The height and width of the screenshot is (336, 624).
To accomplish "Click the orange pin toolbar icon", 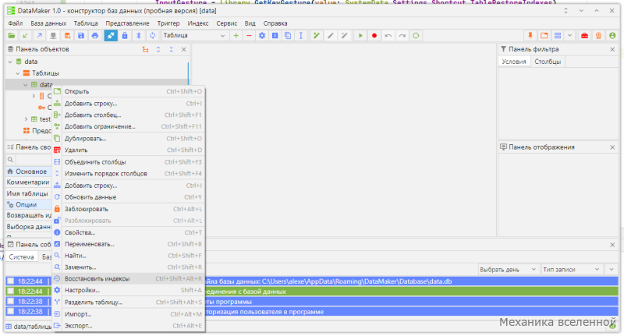I will coord(530,36).
